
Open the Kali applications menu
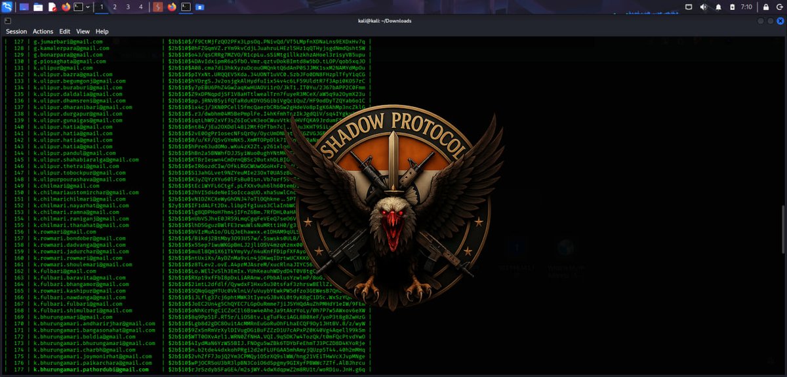point(7,7)
